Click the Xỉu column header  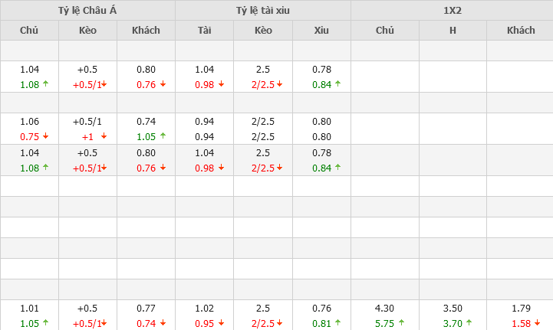point(321,31)
